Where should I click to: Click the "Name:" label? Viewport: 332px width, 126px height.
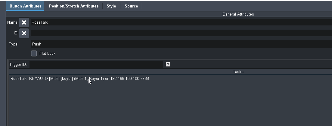tap(13, 22)
